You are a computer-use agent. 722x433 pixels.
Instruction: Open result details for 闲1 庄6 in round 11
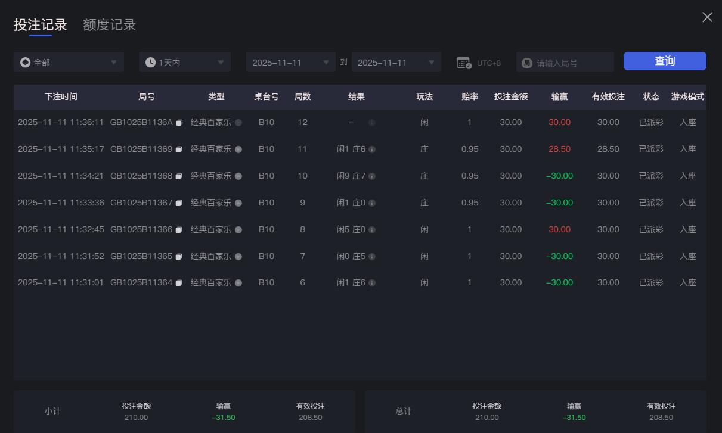[371, 149]
